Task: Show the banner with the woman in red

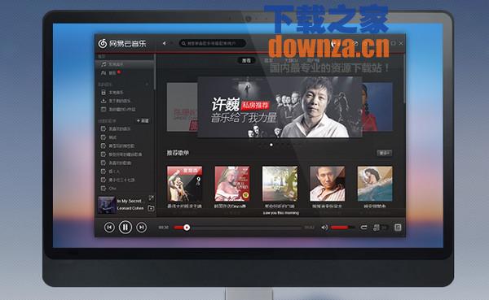Action: pyautogui.click(x=377, y=107)
